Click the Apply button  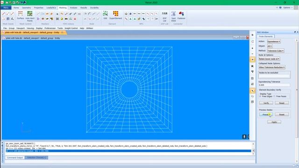point(274,122)
